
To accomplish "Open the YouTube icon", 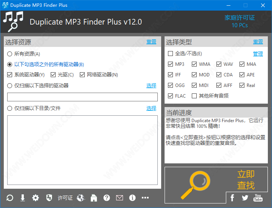I will (258, 197).
